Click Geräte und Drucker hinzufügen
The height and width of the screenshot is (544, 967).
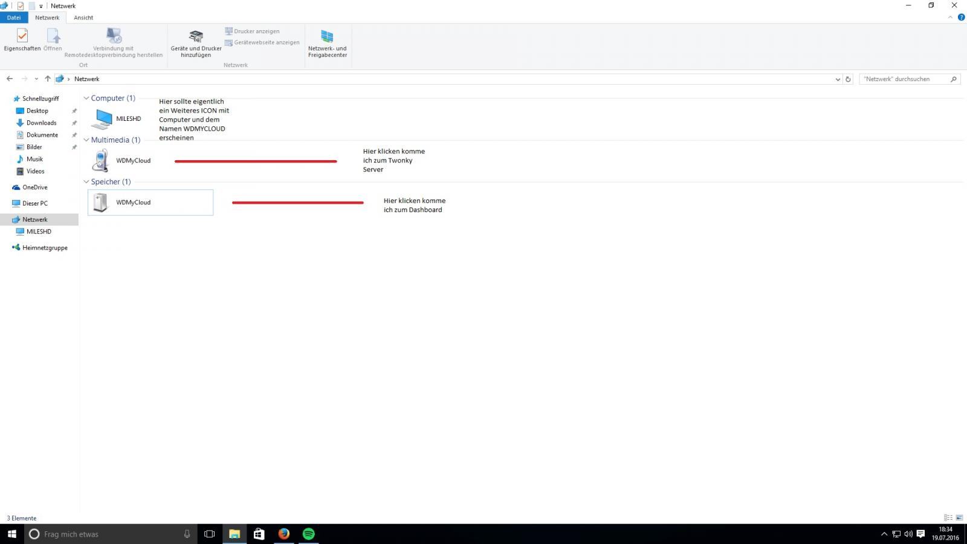[196, 43]
